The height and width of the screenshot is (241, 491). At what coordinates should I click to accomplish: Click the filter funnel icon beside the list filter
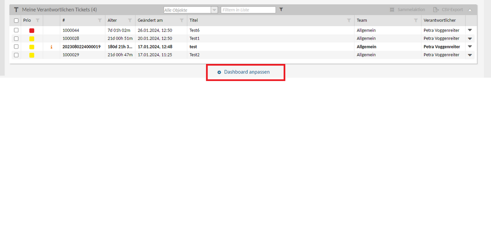pos(281,9)
